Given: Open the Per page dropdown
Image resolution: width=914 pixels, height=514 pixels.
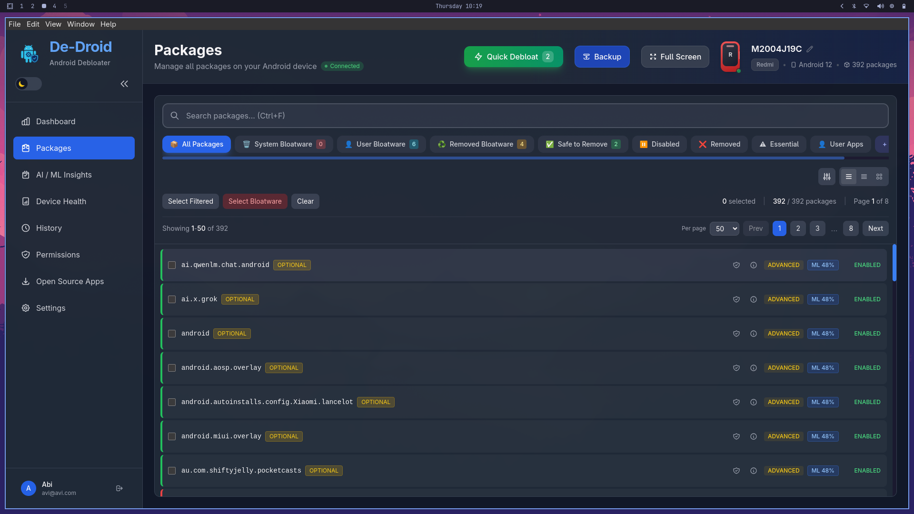Looking at the screenshot, I should (724, 228).
